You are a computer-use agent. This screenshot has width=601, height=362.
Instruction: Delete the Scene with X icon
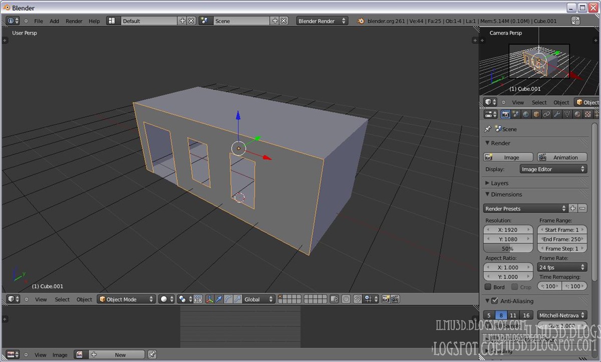[x=283, y=21]
